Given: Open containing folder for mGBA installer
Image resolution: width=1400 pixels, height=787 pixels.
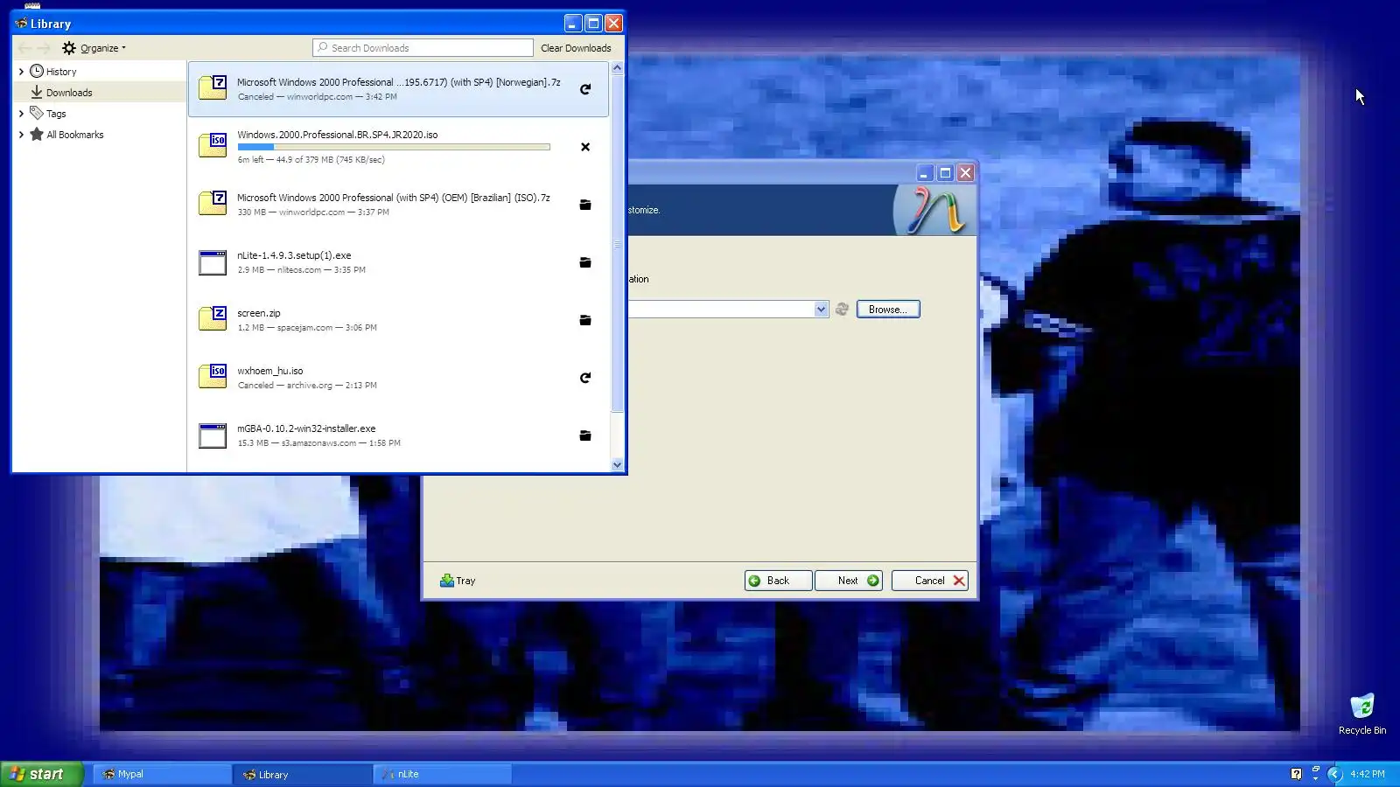Looking at the screenshot, I should click(x=585, y=435).
